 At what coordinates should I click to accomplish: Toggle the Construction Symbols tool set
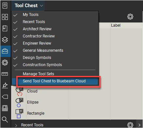[x=55, y=65]
